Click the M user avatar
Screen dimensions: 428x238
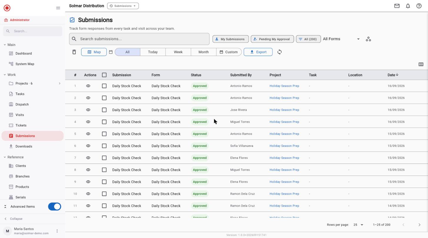coord(8,231)
